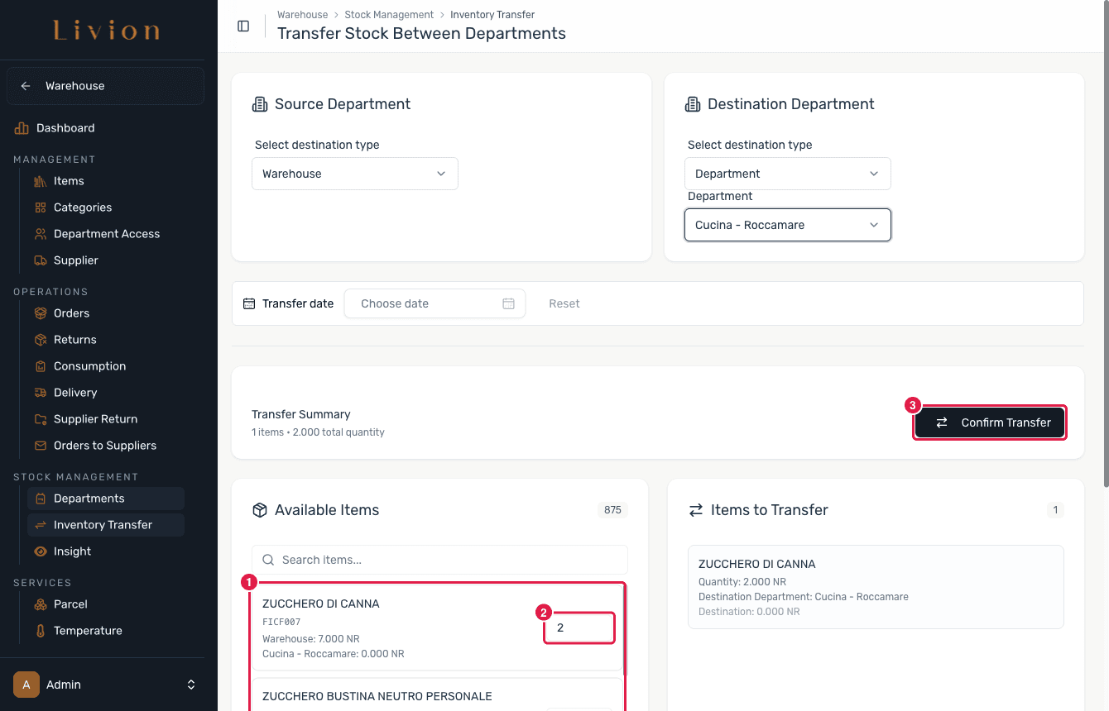Click the Livion logo
The image size is (1109, 711).
pyautogui.click(x=107, y=31)
